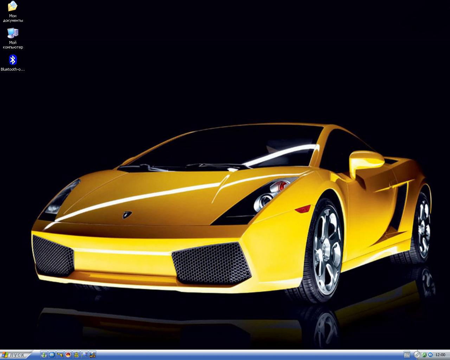Open the uTorrent tray icon

click(x=424, y=355)
